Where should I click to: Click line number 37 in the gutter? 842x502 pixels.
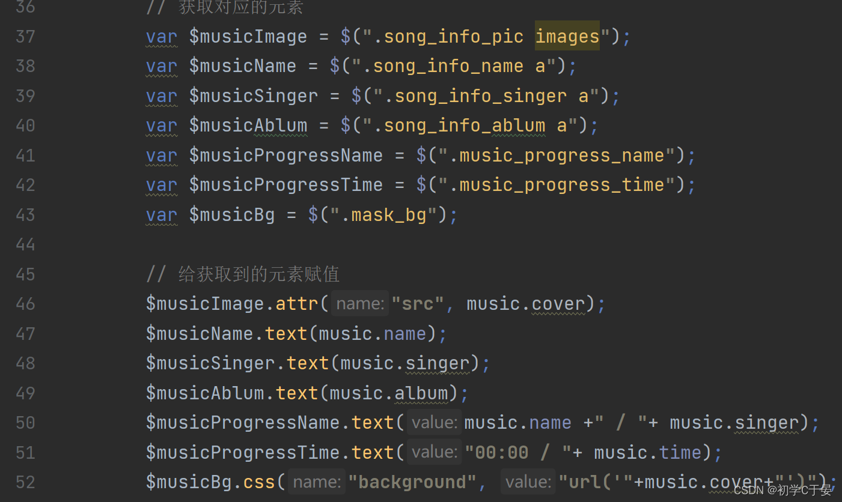(25, 37)
